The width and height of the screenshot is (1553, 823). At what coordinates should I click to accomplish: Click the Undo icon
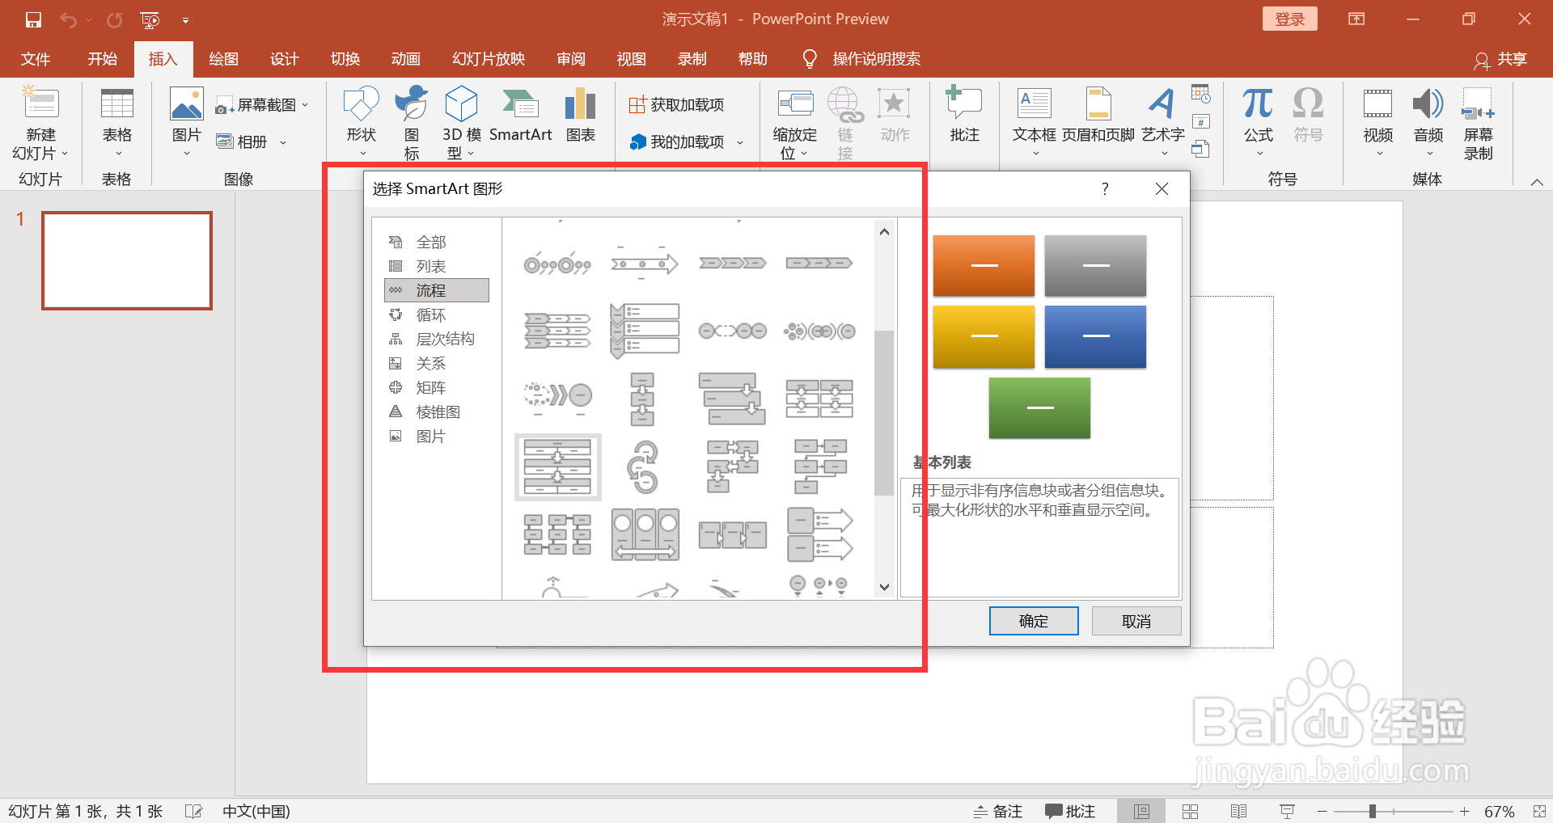(69, 19)
